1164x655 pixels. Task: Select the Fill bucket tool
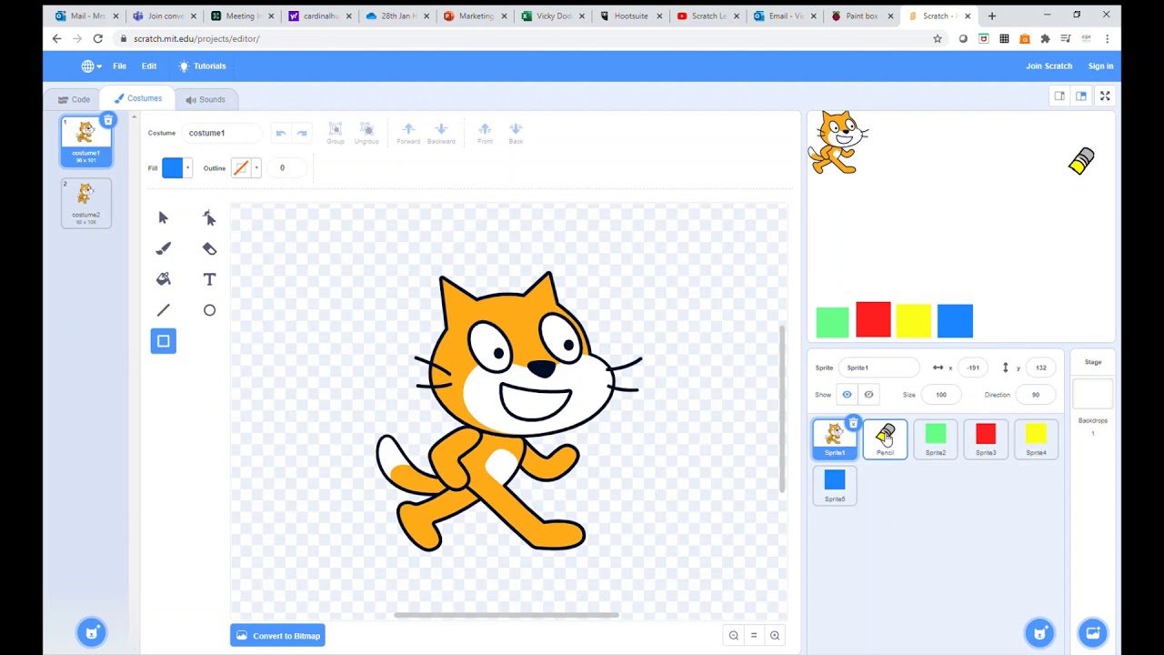pos(164,279)
